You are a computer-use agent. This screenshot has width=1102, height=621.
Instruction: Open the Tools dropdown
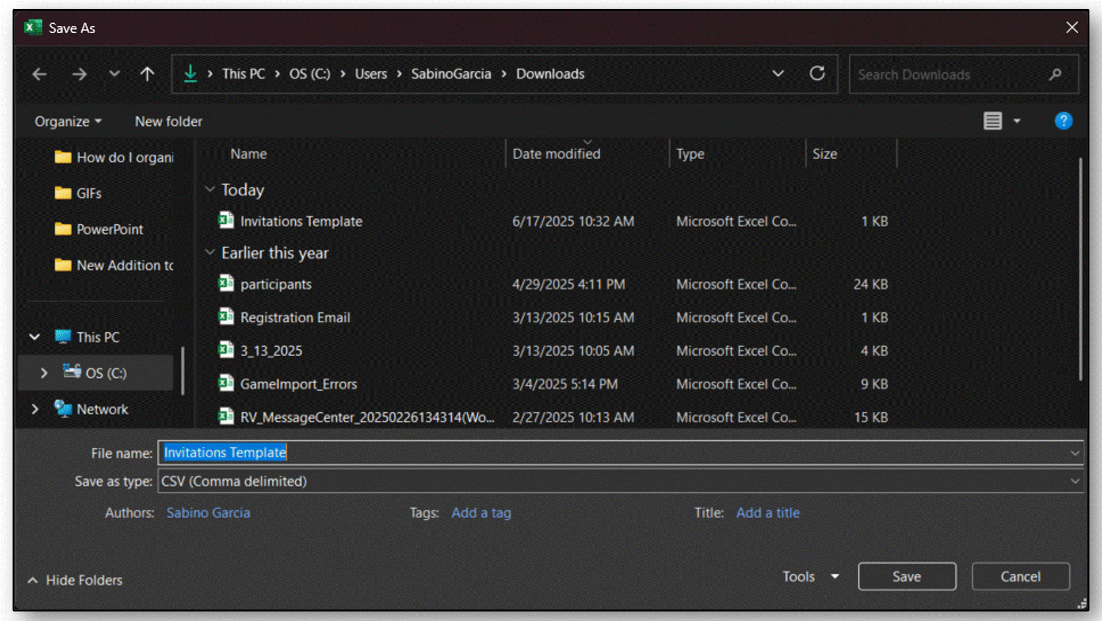pos(810,577)
